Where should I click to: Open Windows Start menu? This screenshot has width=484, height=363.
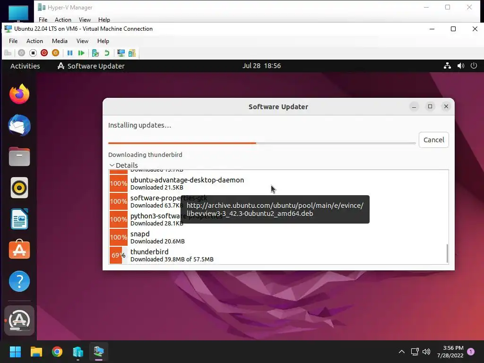[15, 352]
